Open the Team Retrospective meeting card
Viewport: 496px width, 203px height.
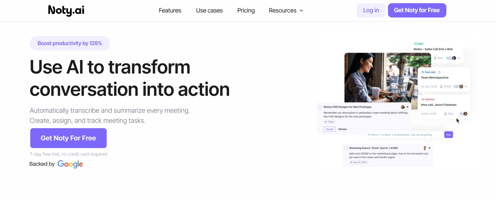coord(444,79)
